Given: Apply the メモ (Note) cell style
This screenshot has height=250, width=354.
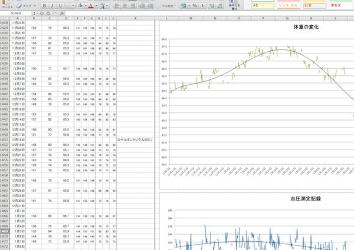Looking at the screenshot, I should point(263,5).
